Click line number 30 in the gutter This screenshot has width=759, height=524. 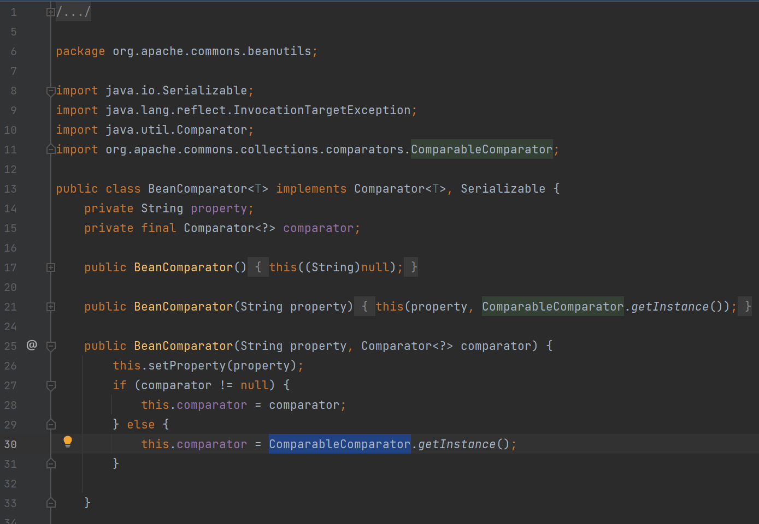click(x=10, y=444)
